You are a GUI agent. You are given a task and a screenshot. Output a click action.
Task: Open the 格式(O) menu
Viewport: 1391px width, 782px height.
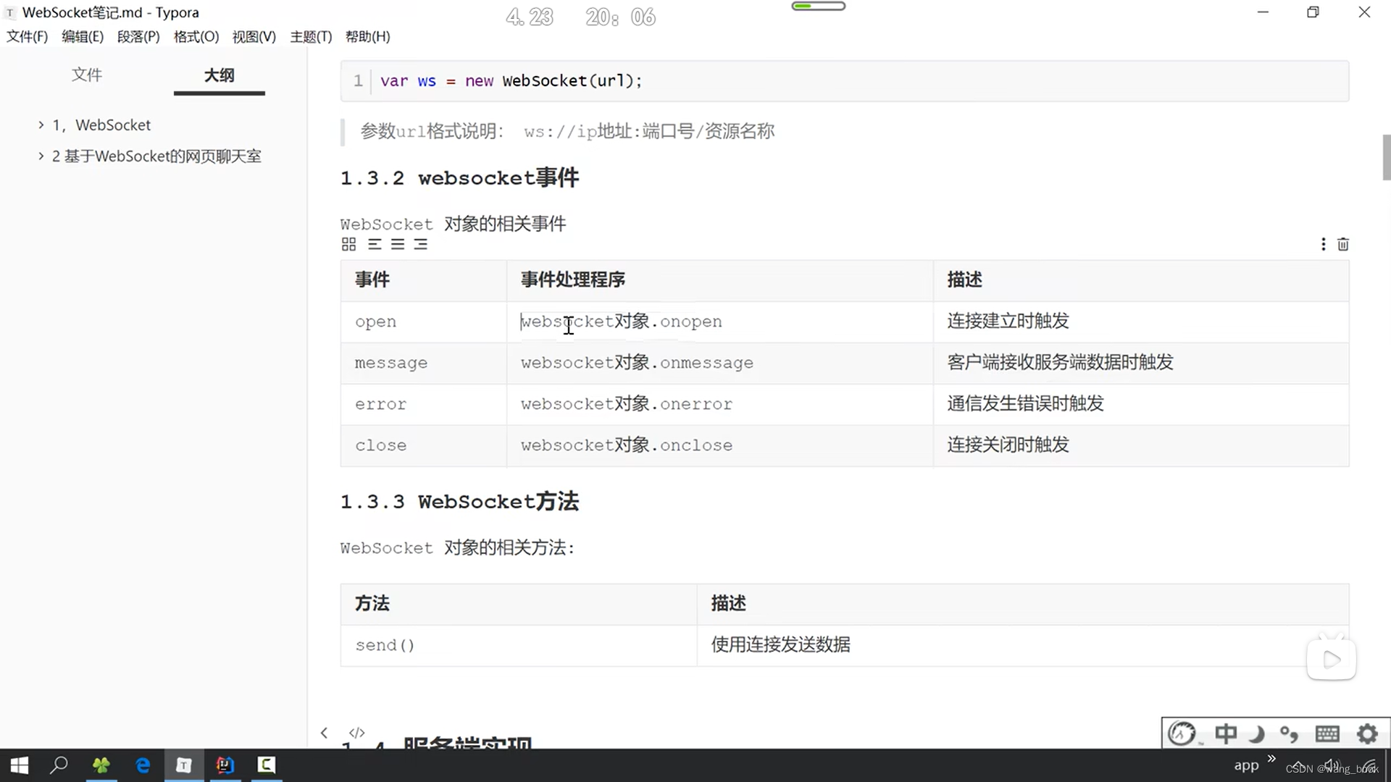[x=196, y=37]
